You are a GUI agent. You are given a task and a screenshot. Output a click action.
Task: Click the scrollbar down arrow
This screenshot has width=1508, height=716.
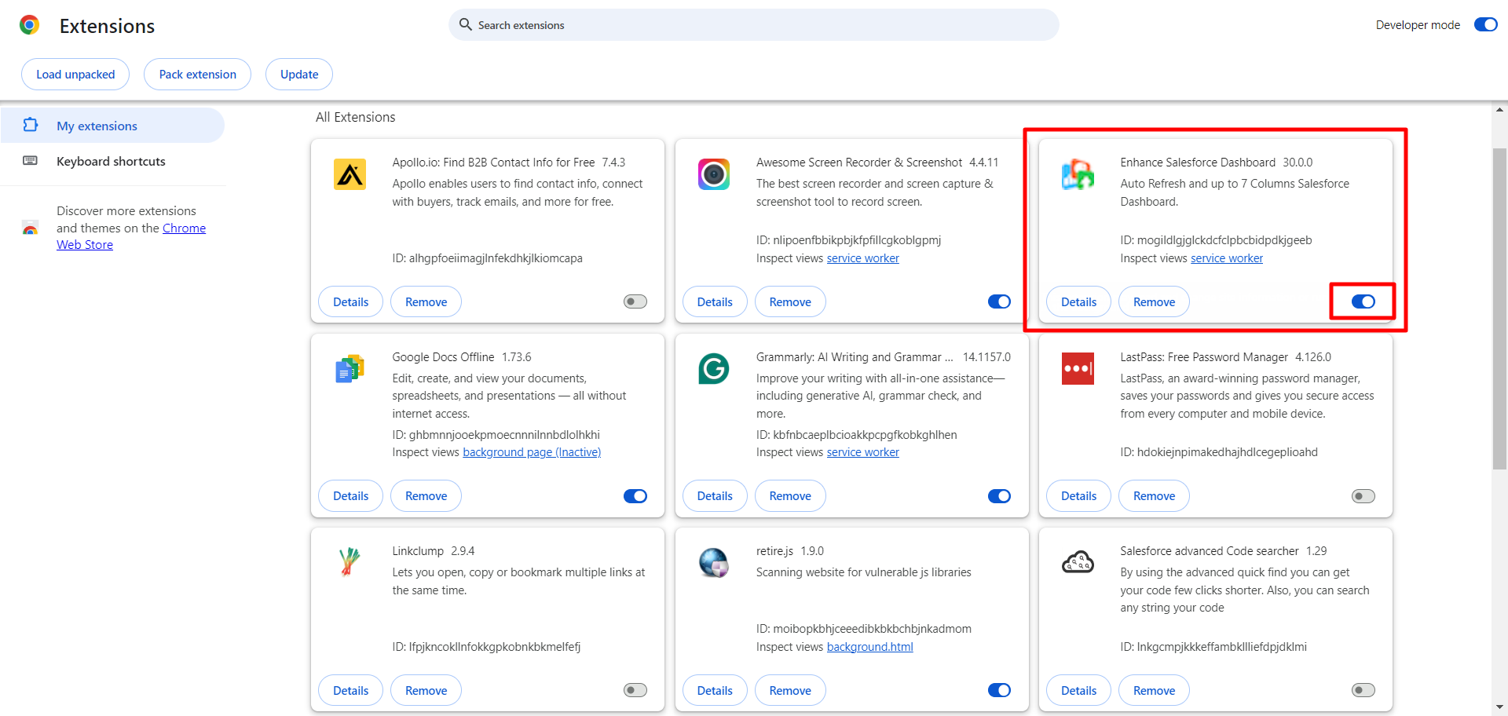(1499, 707)
